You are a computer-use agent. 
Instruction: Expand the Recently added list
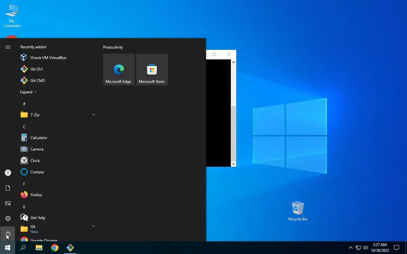[28, 92]
